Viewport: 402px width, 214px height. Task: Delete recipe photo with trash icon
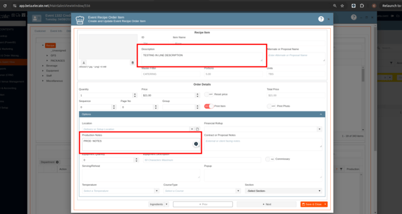click(133, 63)
